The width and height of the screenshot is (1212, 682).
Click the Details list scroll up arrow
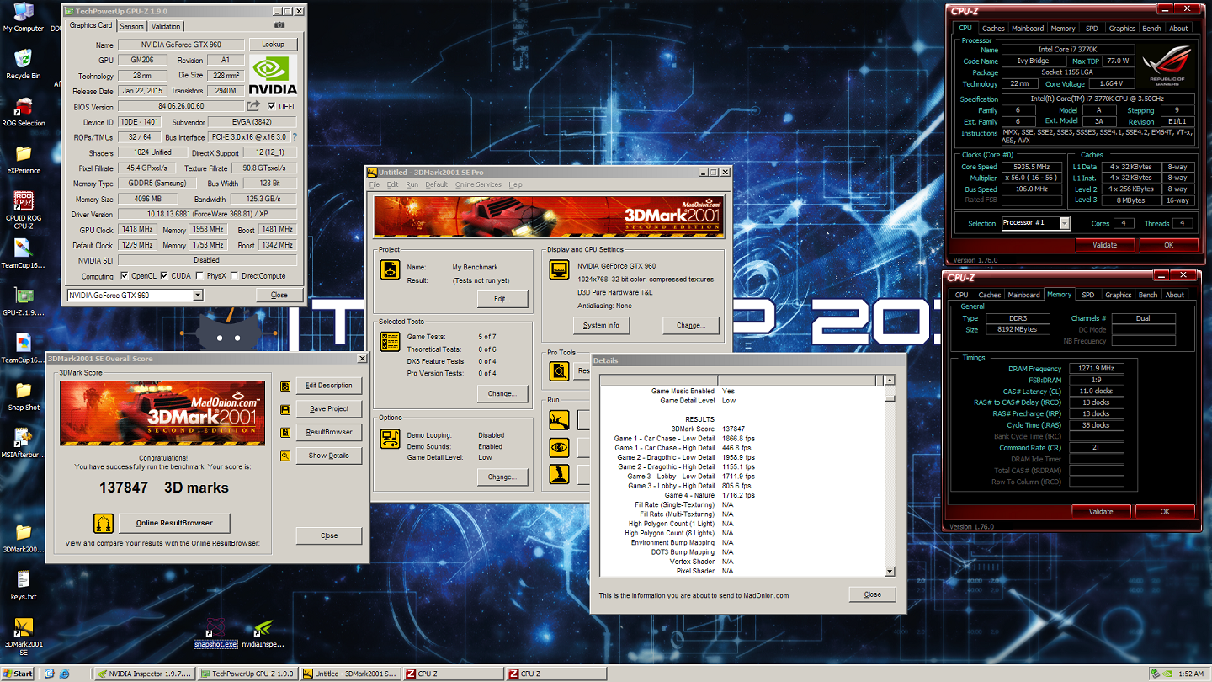(x=890, y=381)
